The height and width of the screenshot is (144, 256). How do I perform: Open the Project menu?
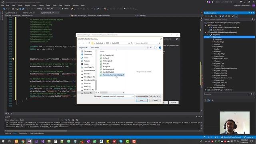point(27,5)
